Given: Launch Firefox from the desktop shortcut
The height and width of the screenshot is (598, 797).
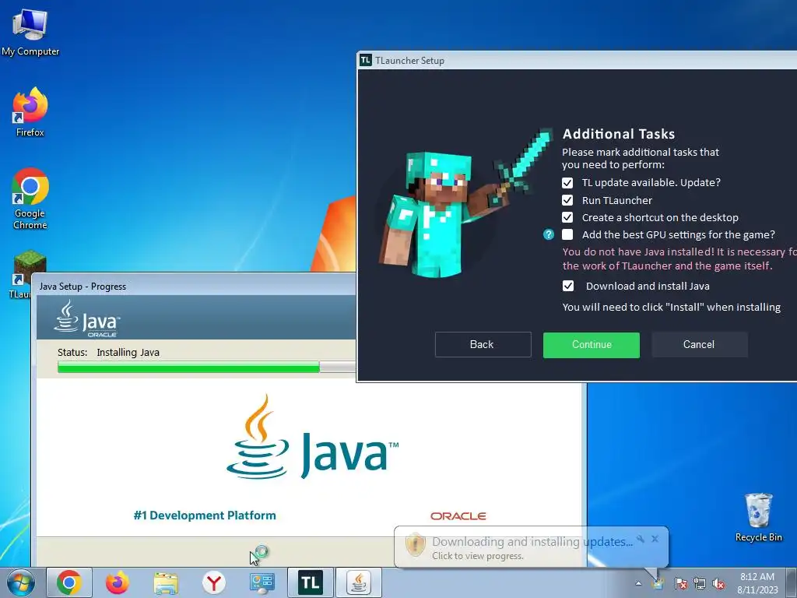Looking at the screenshot, I should coord(30,111).
